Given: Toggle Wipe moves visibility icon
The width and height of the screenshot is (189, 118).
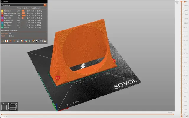Looking at the screenshot, I should (x=6, y=41).
